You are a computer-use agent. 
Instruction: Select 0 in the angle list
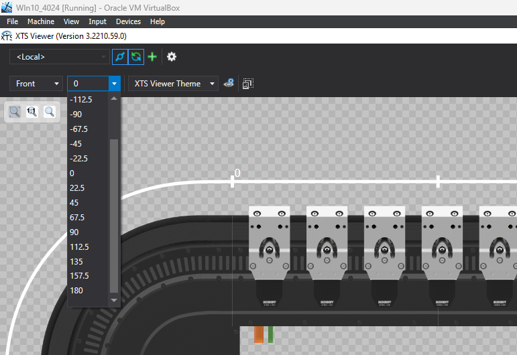pos(88,173)
